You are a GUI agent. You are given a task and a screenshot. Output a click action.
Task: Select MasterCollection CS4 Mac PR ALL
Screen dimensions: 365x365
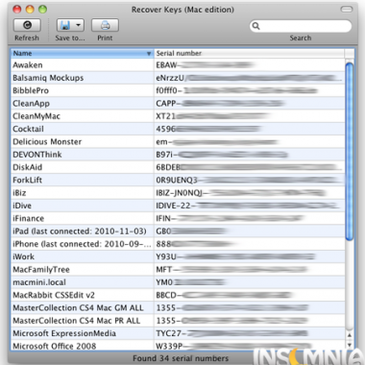tap(178, 321)
